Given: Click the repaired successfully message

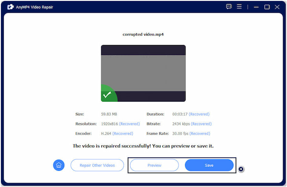Looking at the screenshot, I should click(143, 146).
